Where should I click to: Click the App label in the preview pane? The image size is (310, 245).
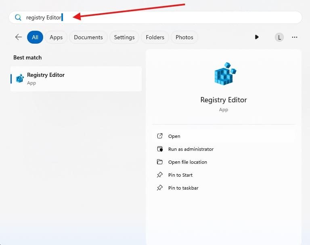(223, 110)
